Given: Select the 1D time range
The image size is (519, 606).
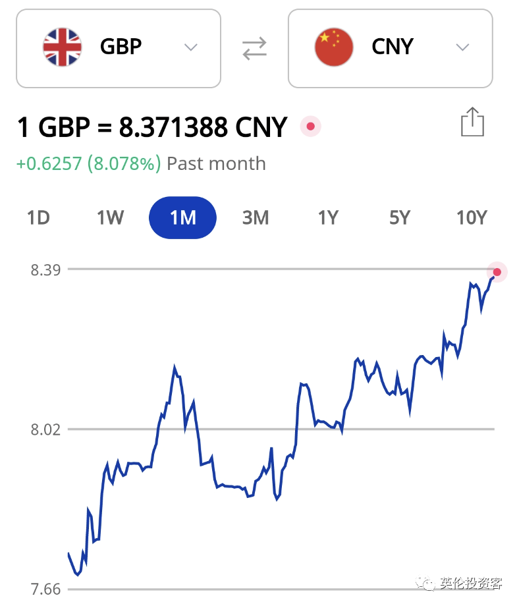Looking at the screenshot, I should [38, 217].
